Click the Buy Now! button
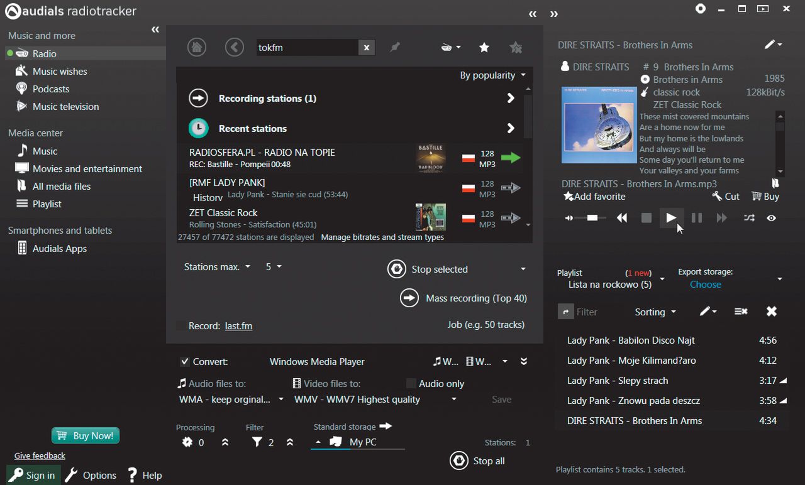The width and height of the screenshot is (805, 485). pos(86,435)
